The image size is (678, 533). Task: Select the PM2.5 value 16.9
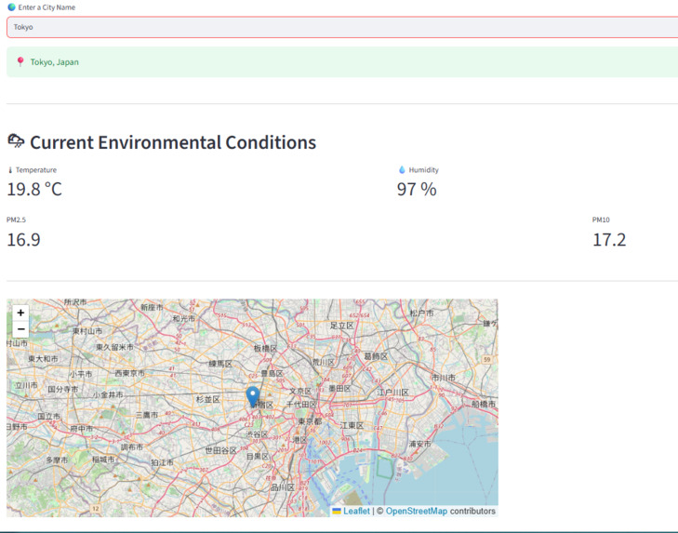(24, 240)
